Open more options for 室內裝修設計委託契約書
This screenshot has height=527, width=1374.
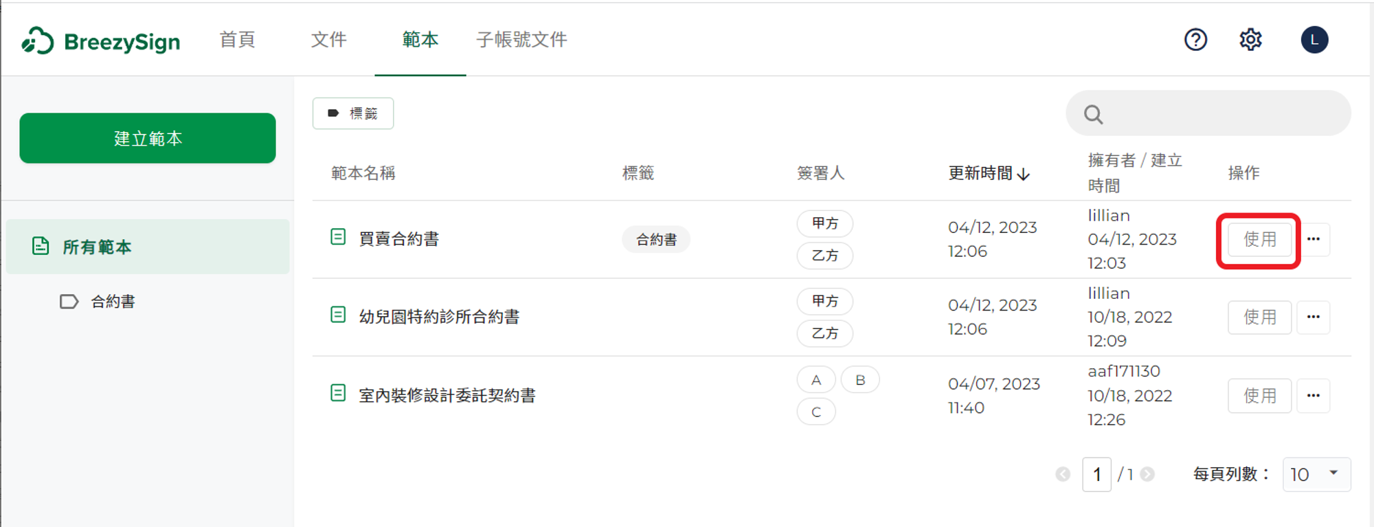(1314, 396)
